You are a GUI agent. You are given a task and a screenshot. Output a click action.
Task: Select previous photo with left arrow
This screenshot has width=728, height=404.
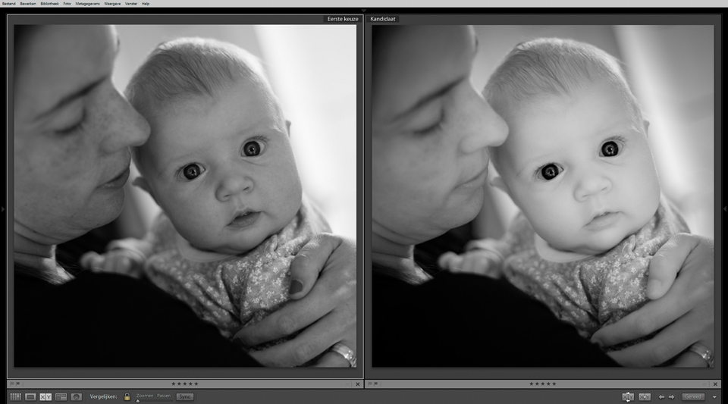click(661, 396)
